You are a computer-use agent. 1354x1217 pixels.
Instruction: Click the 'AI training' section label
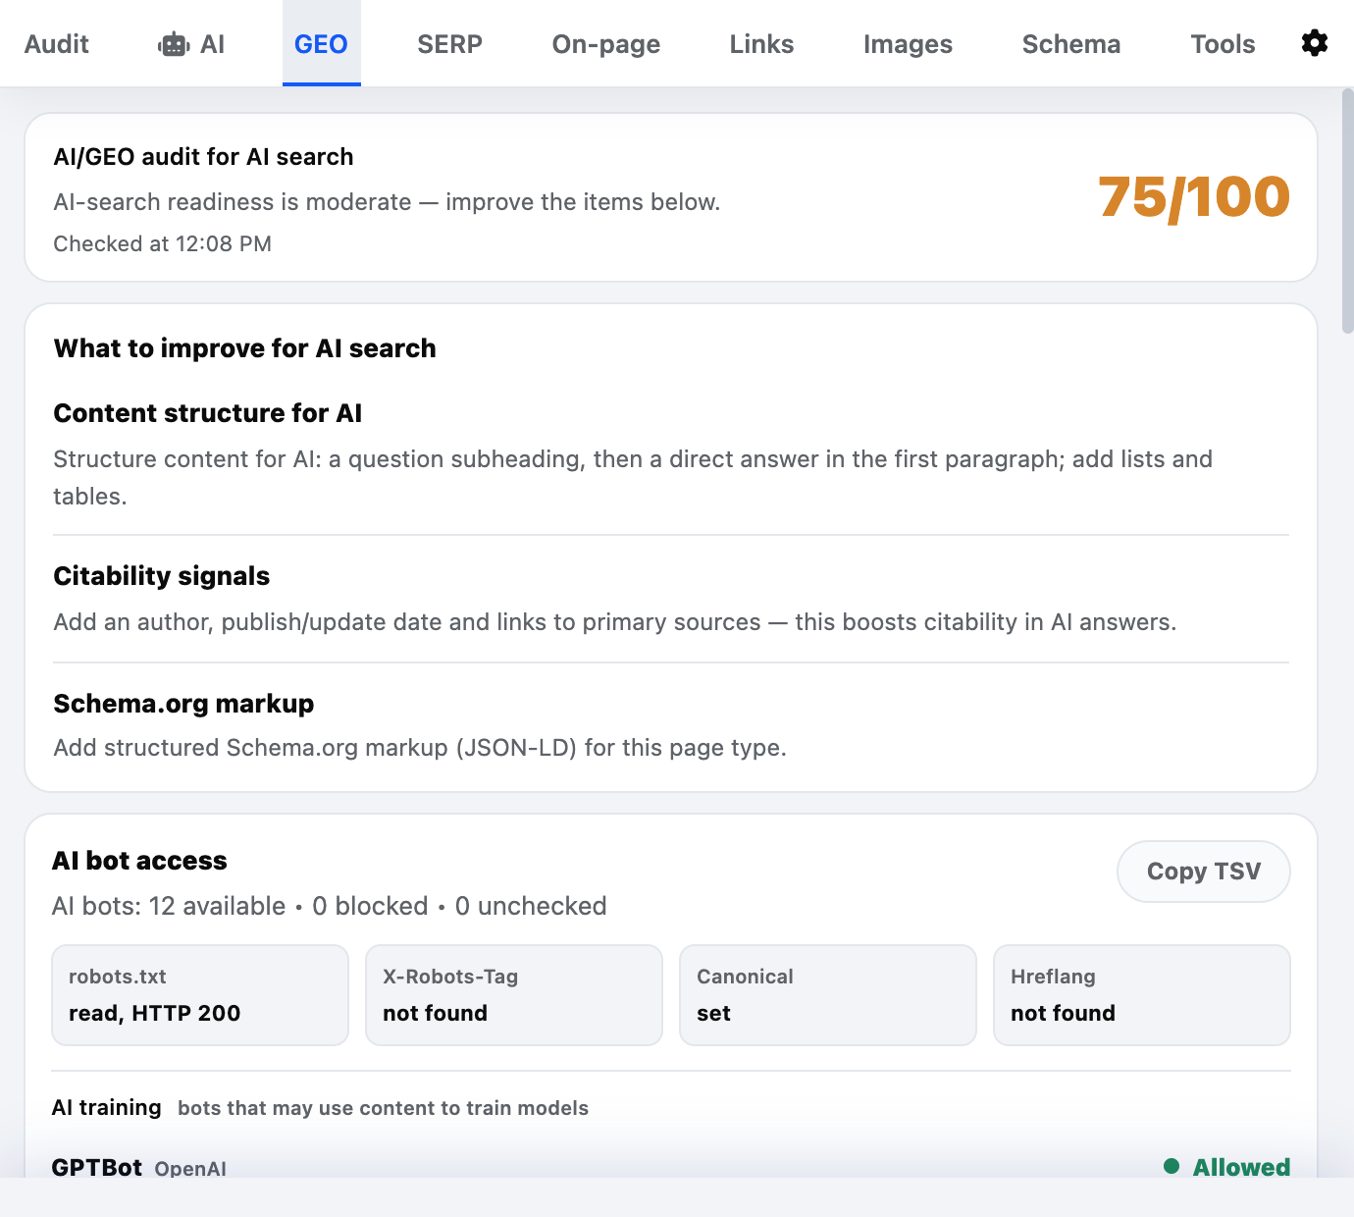tap(107, 1107)
